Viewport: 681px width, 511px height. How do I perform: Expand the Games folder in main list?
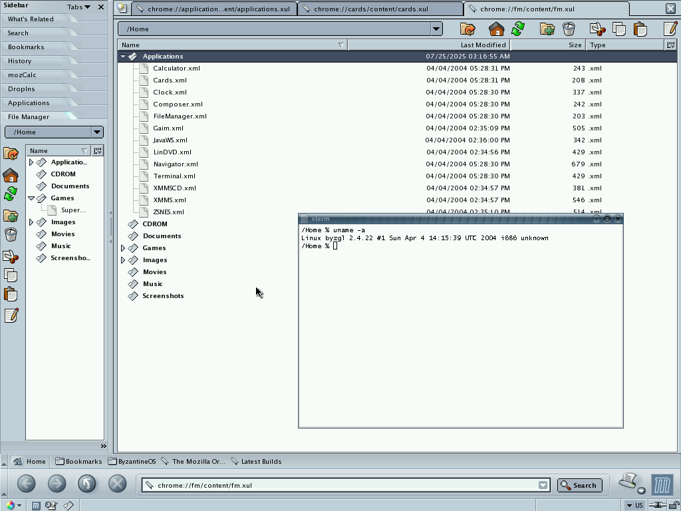pos(123,248)
